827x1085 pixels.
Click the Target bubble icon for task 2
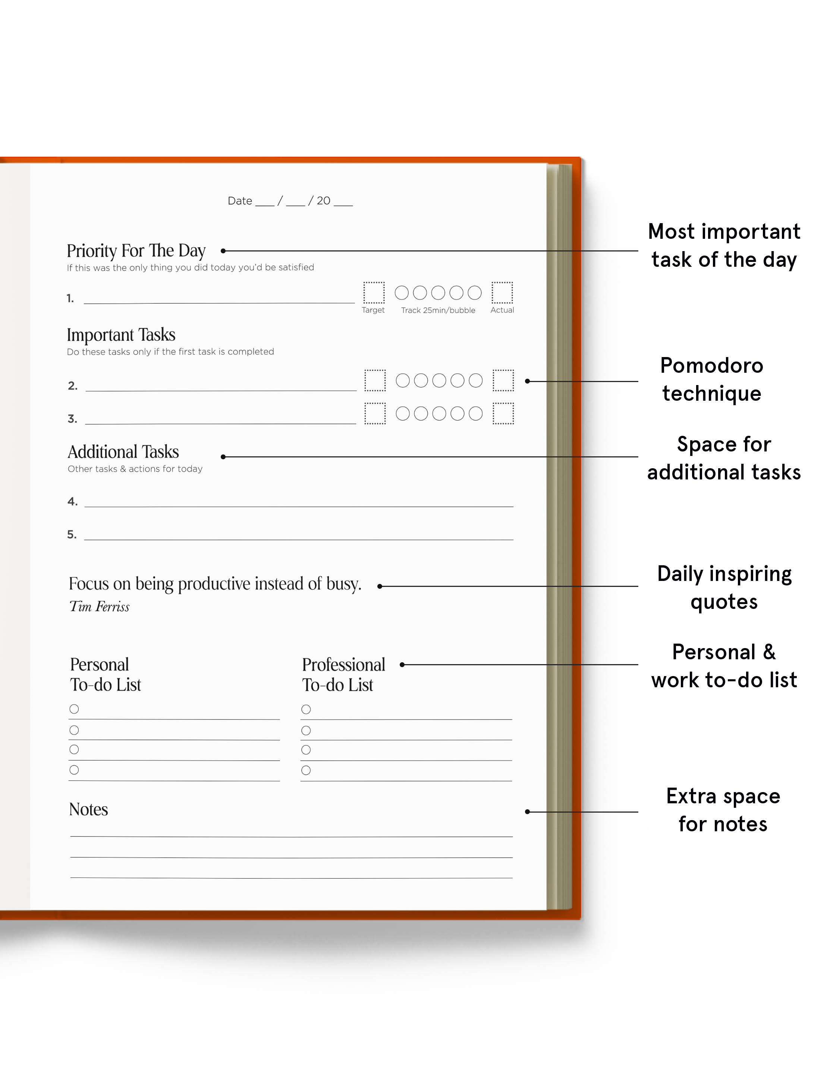375,379
